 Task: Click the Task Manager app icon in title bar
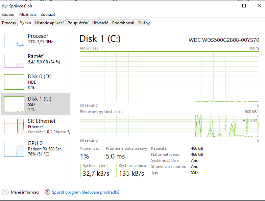pos(4,6)
